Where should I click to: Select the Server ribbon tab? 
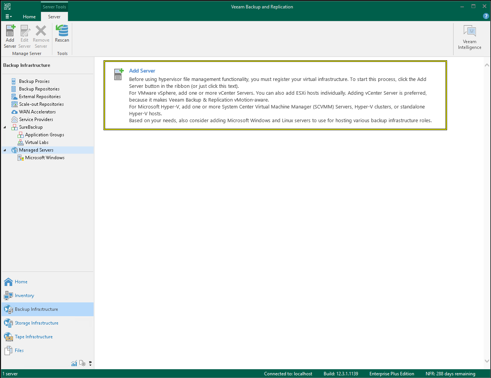click(x=54, y=16)
